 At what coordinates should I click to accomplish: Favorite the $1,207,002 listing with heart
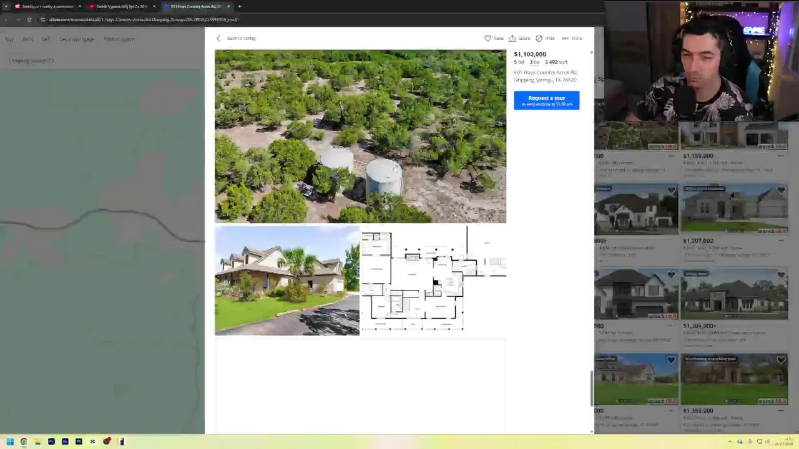pyautogui.click(x=781, y=190)
